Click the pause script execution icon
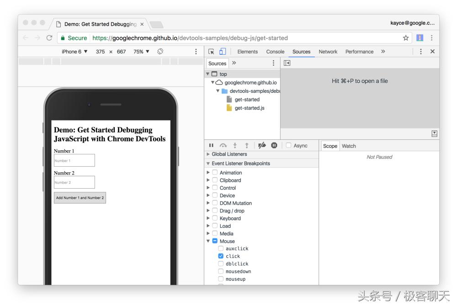457x306 pixels. point(211,145)
